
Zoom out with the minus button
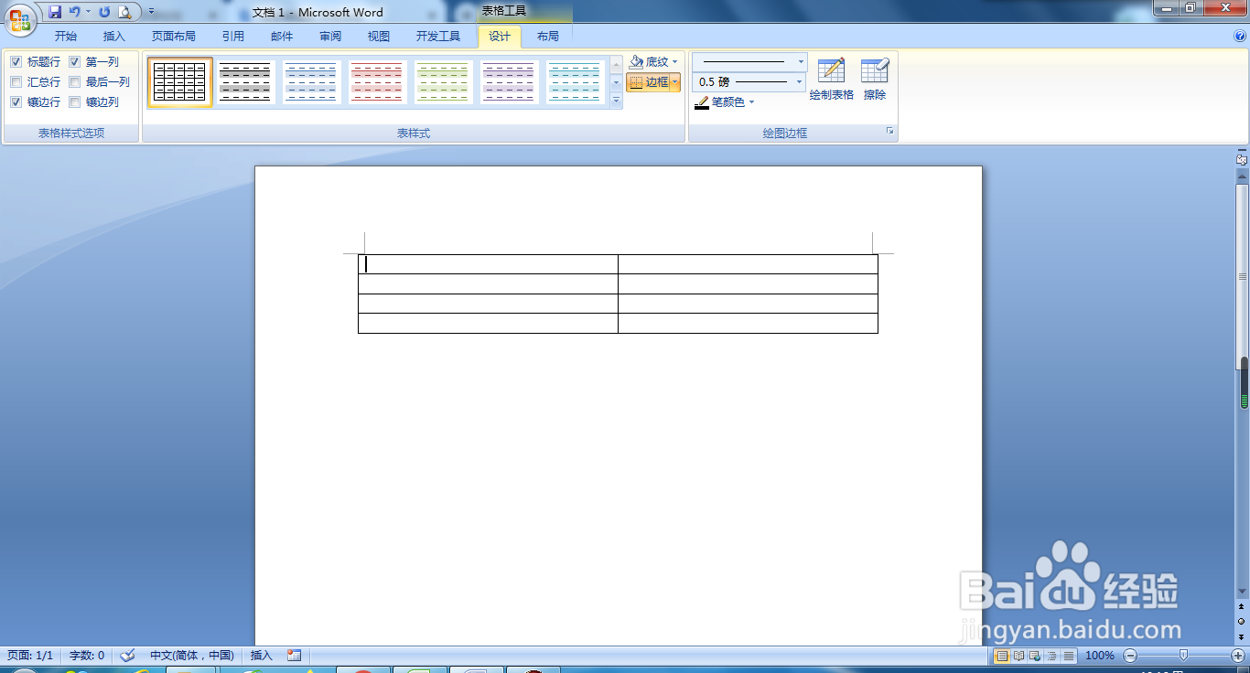click(x=1130, y=656)
